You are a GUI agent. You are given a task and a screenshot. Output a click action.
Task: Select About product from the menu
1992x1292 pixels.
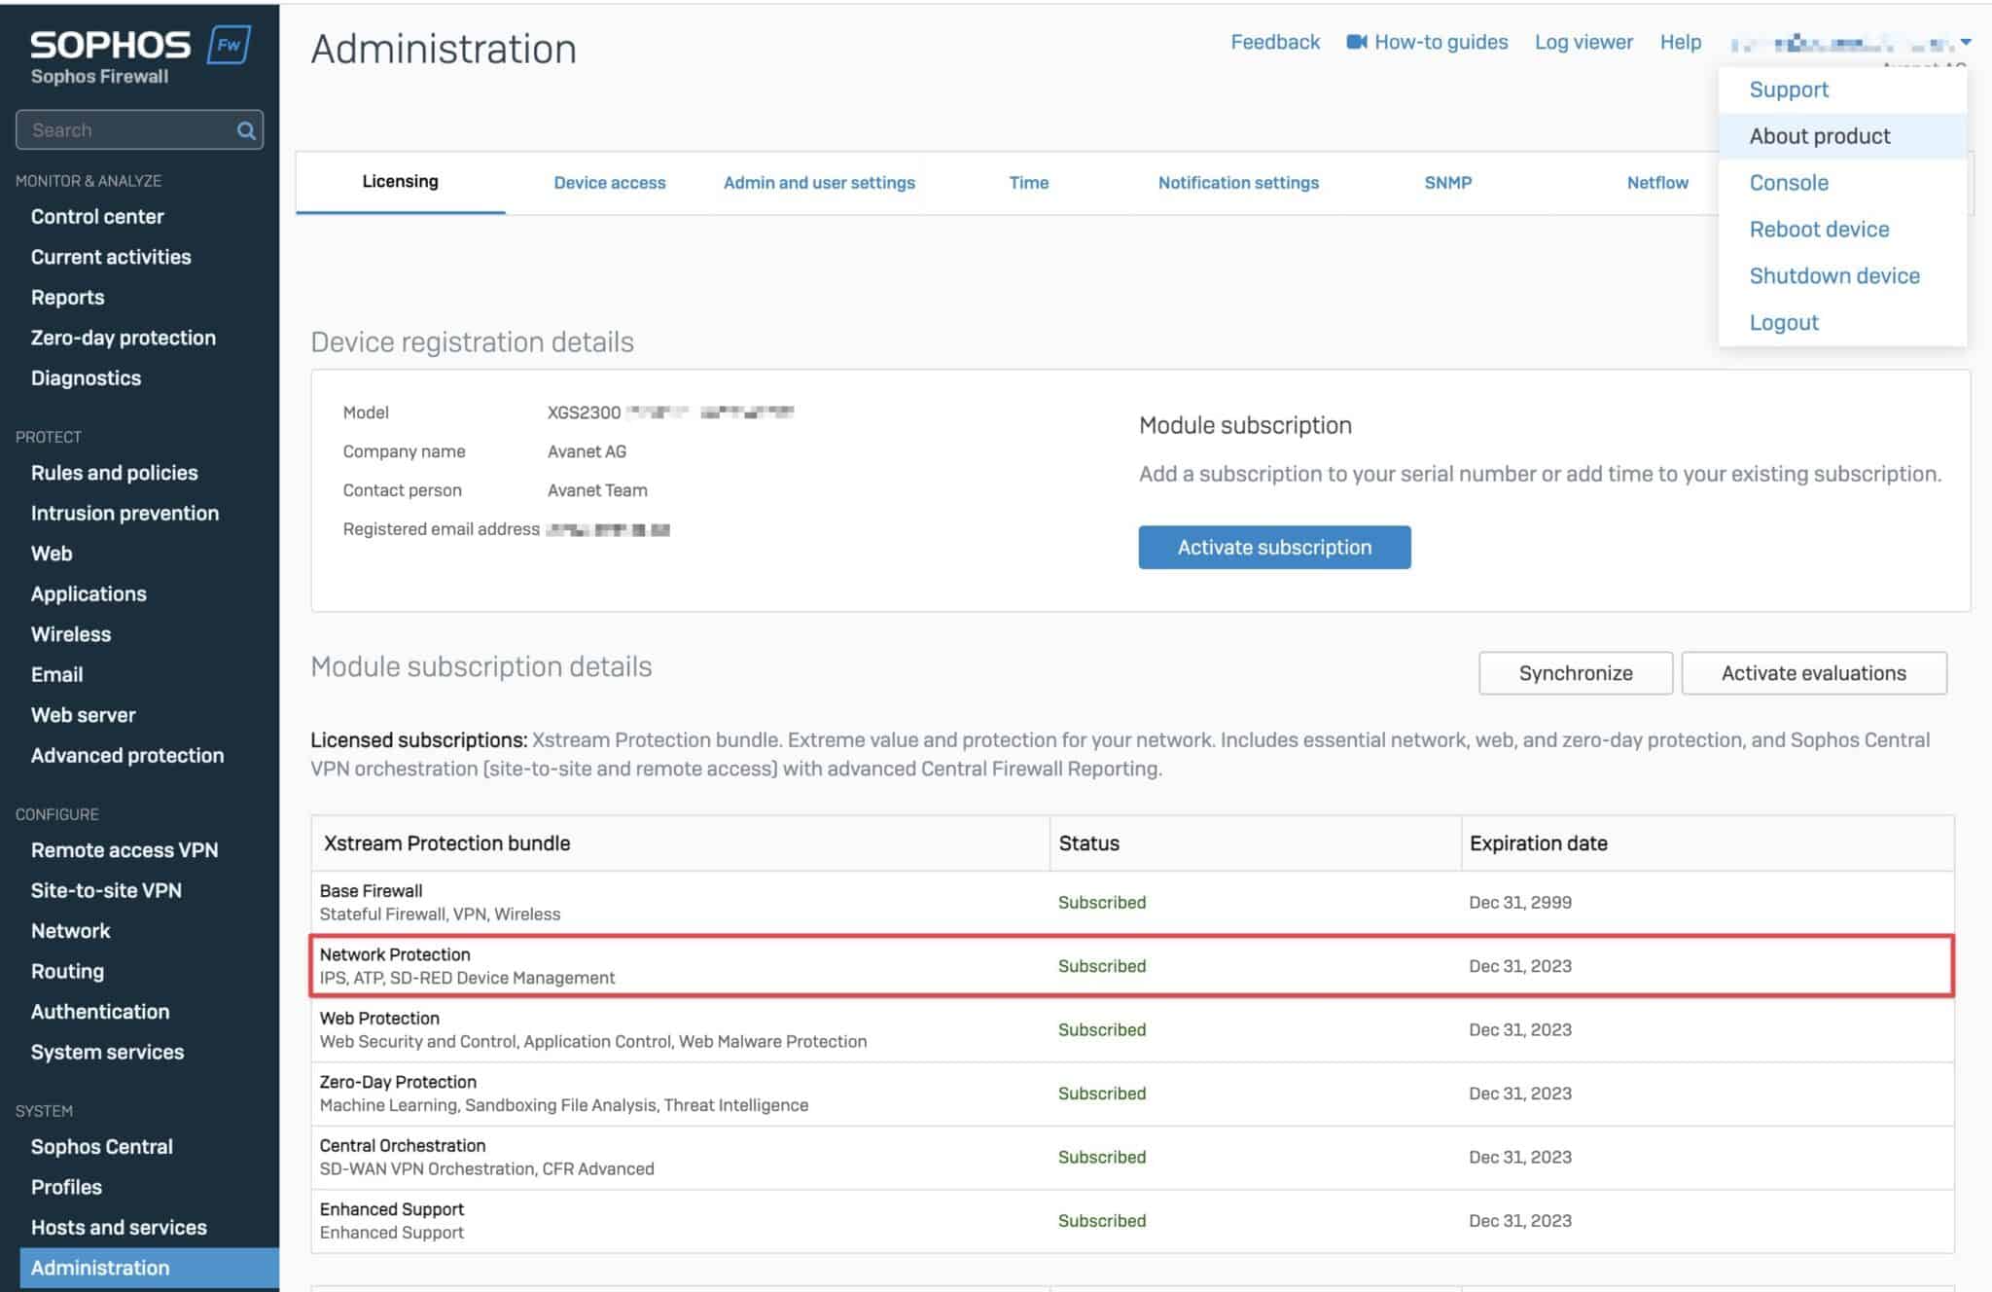1819,135
